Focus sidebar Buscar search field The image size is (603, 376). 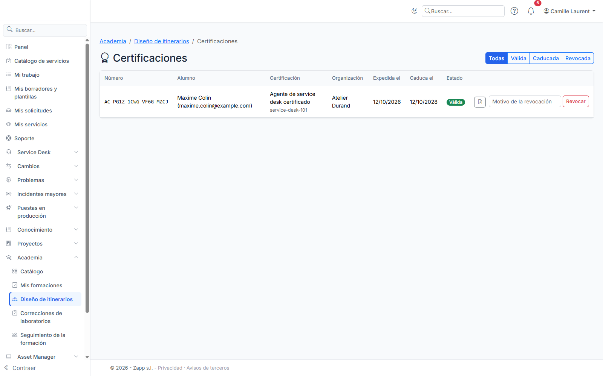[45, 30]
